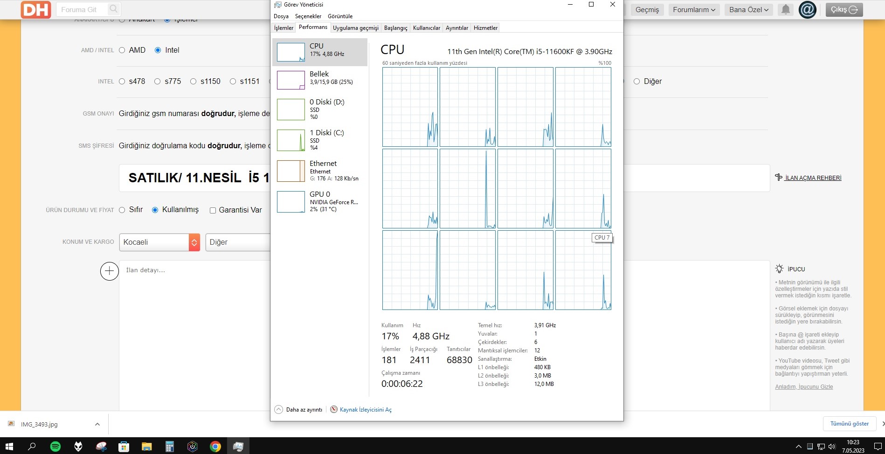Click the Task Manager taskbar icon
The width and height of the screenshot is (885, 454).
[238, 447]
